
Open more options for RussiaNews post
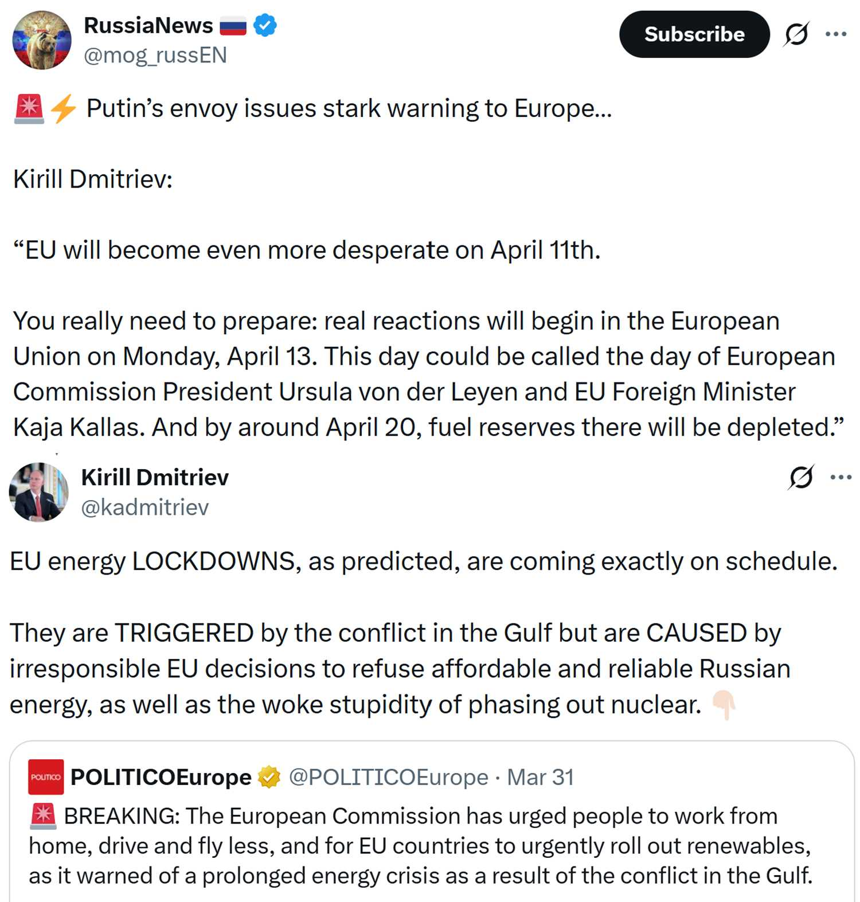(836, 34)
